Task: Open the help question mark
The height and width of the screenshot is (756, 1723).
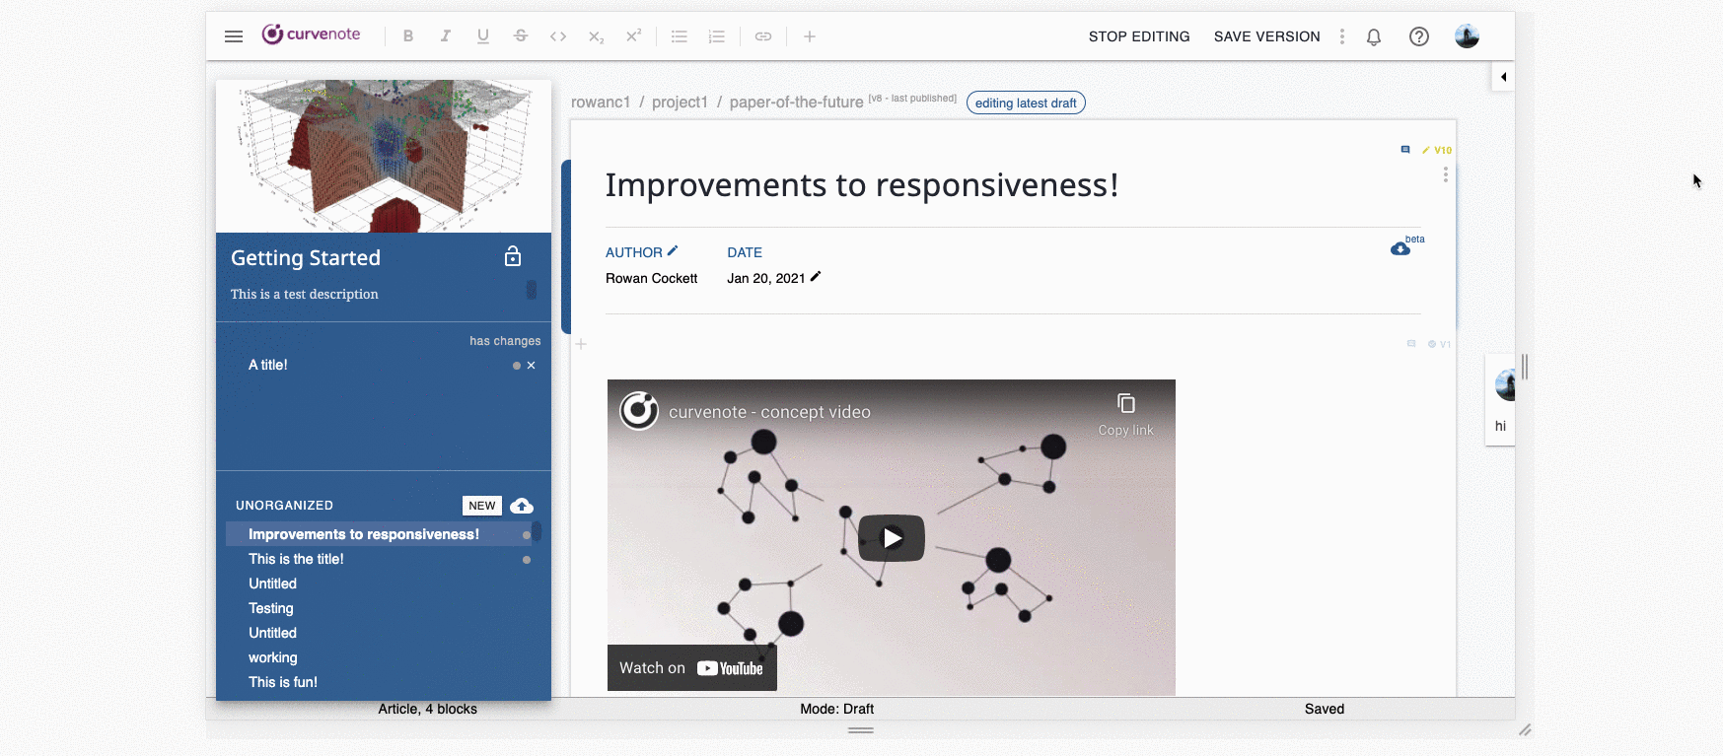Action: [x=1419, y=36]
